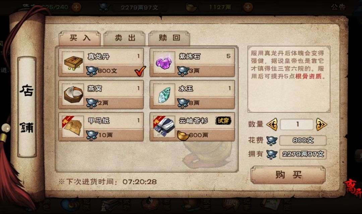Image resolution: width=362 pixels, height=214 pixels.
Task: Click the 数量 quantity input field
Action: coord(297,124)
